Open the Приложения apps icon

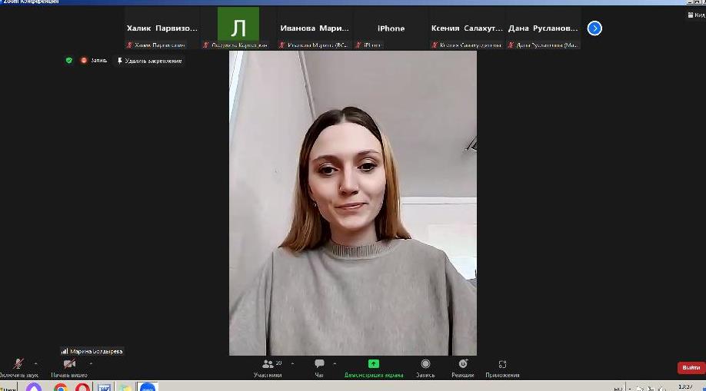pyautogui.click(x=502, y=364)
